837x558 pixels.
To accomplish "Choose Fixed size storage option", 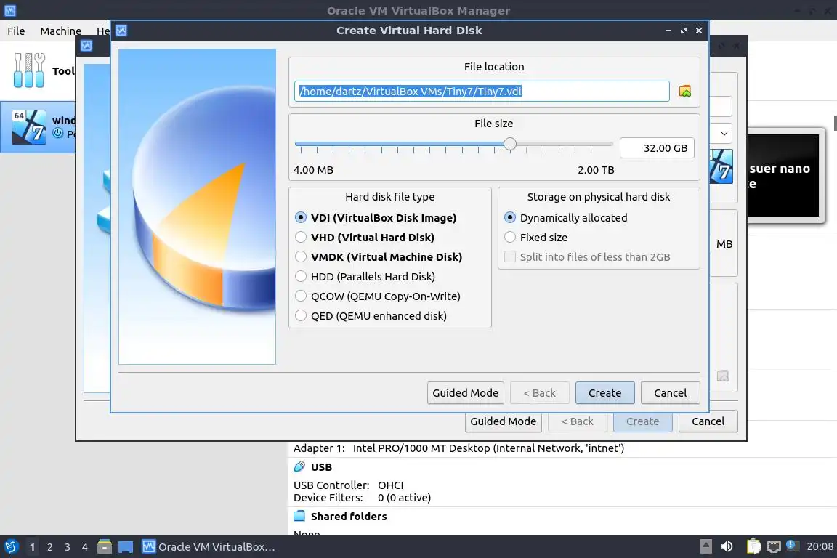I will pyautogui.click(x=536, y=237).
